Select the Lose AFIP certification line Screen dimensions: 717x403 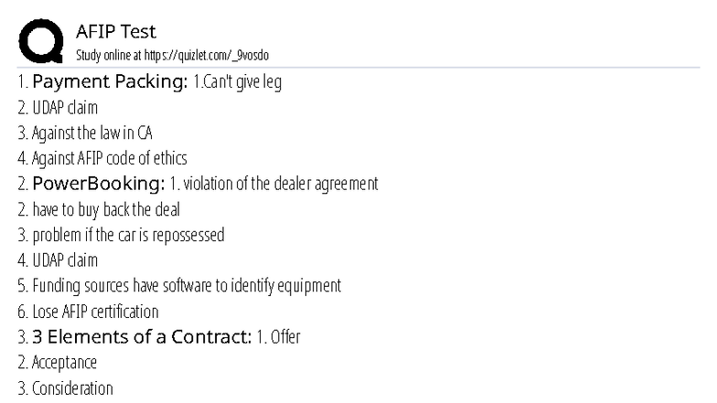coord(88,312)
